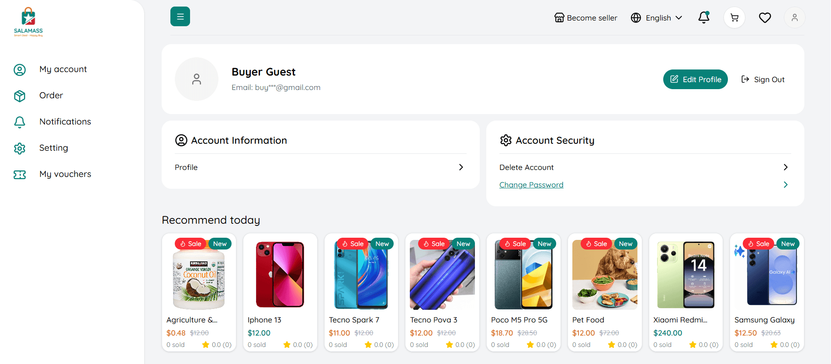Open the notification bell in header
The image size is (831, 364).
click(703, 17)
